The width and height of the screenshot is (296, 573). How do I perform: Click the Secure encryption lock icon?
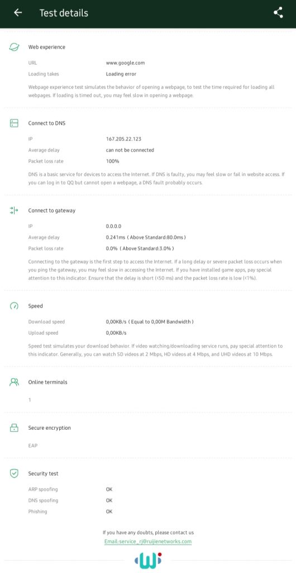click(14, 428)
